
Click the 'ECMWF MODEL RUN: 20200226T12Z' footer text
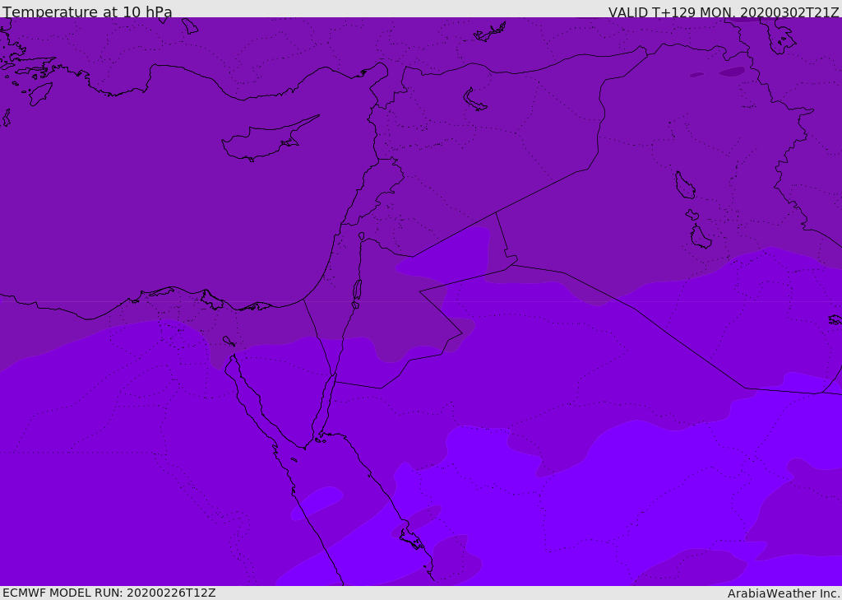(x=109, y=593)
